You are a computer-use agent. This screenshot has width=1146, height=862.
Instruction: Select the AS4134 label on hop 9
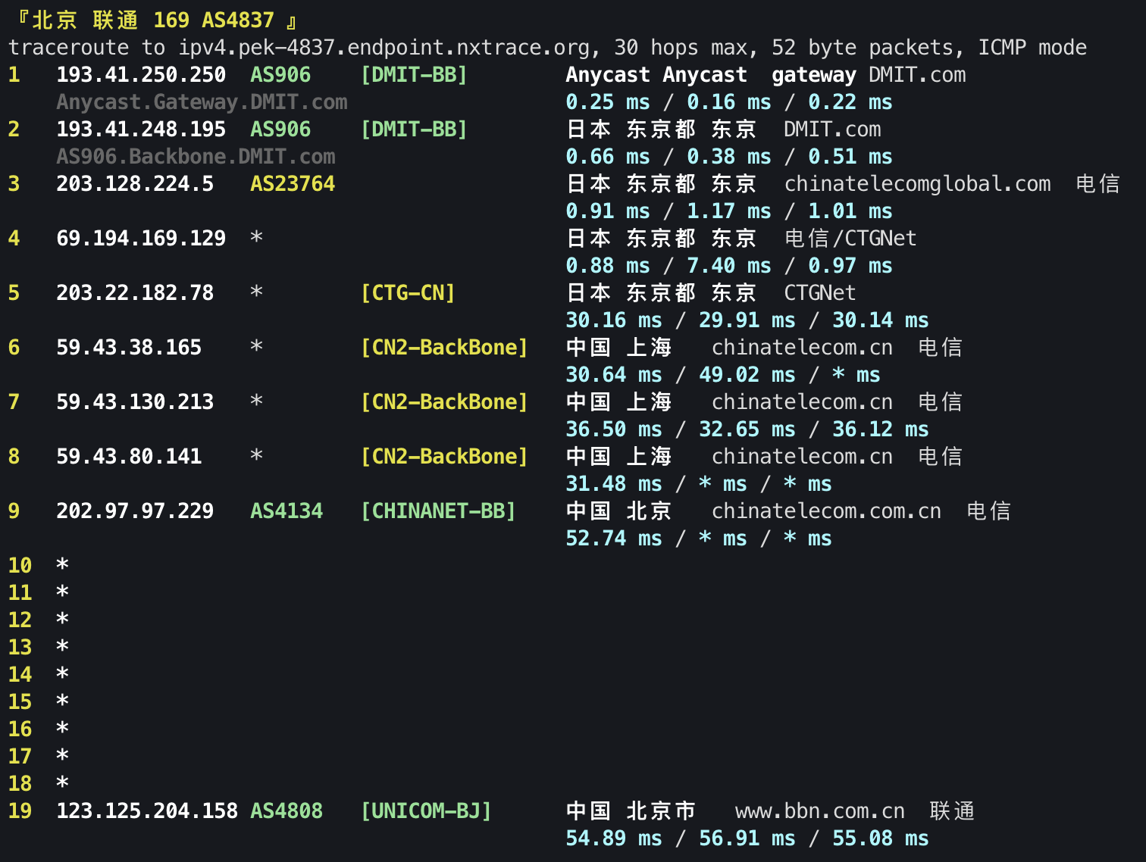click(x=286, y=511)
